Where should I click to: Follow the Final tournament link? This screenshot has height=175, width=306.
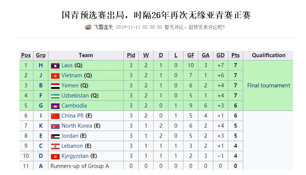click(x=269, y=85)
